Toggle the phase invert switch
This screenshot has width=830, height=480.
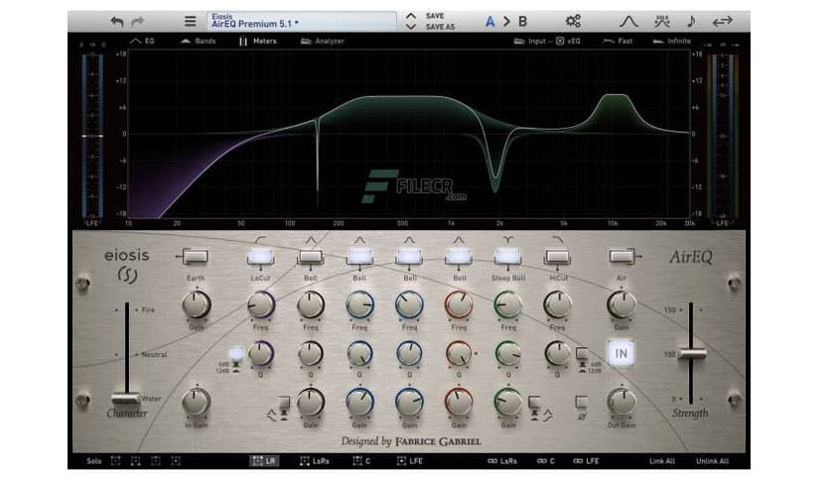coord(581,405)
